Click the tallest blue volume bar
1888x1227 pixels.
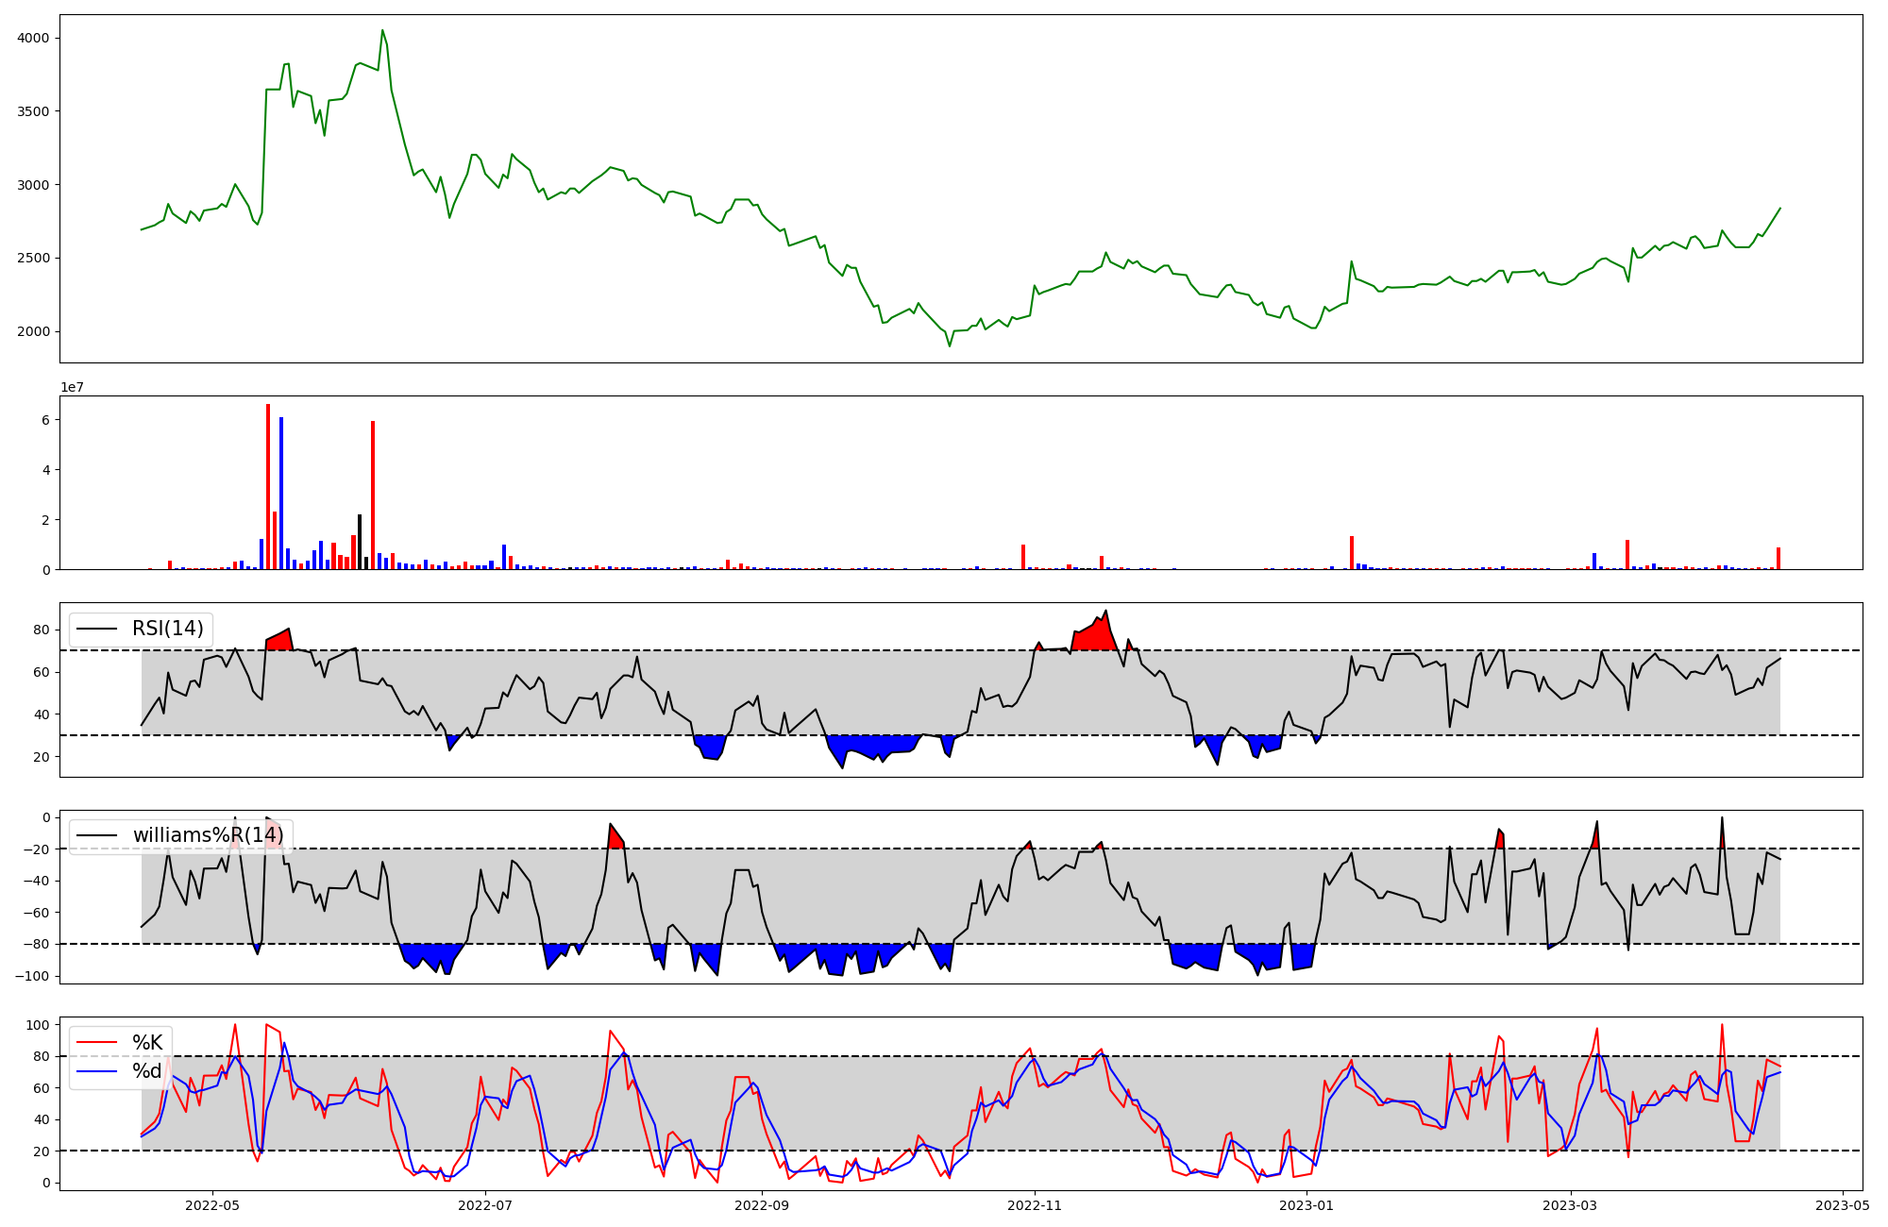click(x=281, y=493)
